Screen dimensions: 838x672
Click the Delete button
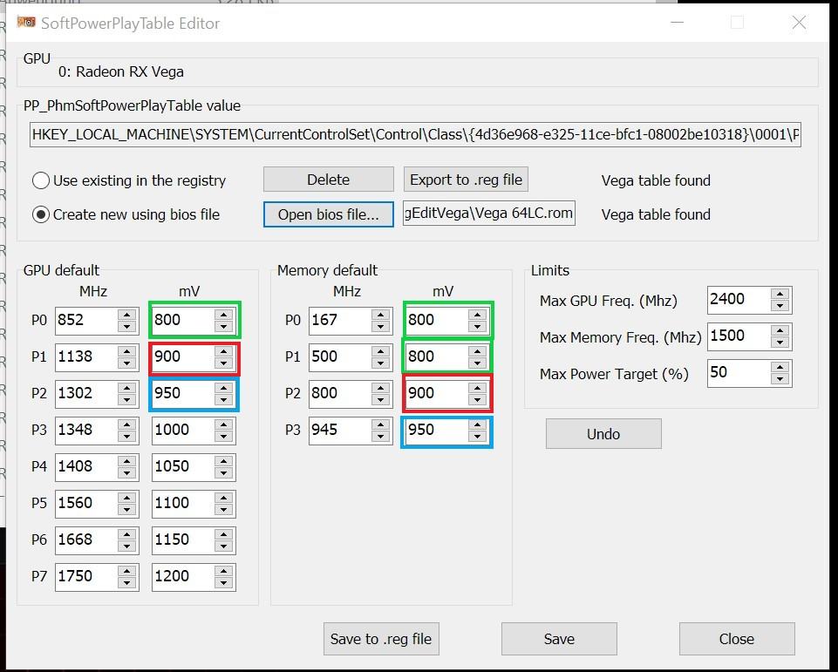328,180
